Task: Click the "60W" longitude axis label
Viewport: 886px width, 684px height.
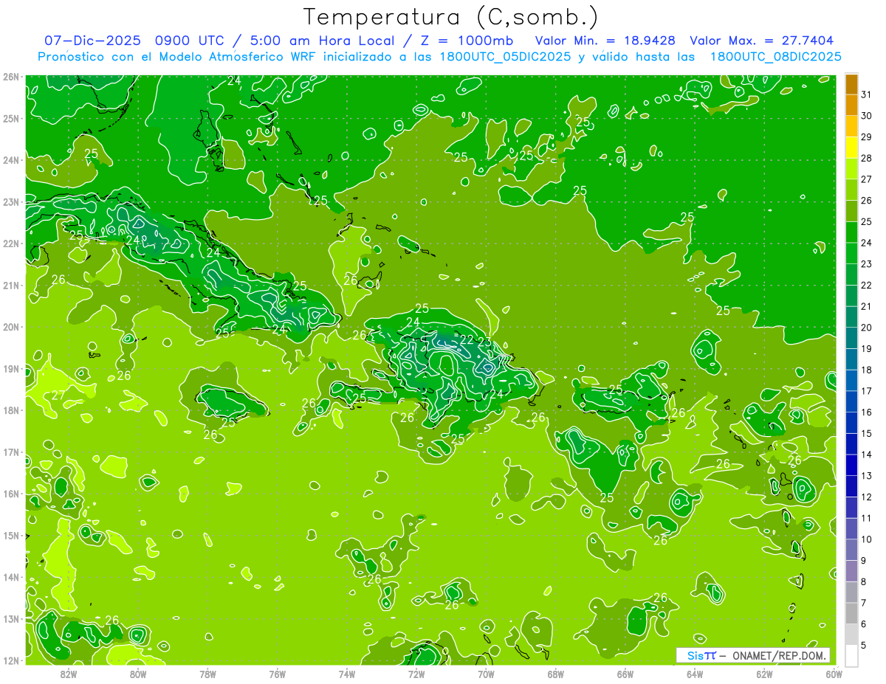Action: tap(834, 674)
